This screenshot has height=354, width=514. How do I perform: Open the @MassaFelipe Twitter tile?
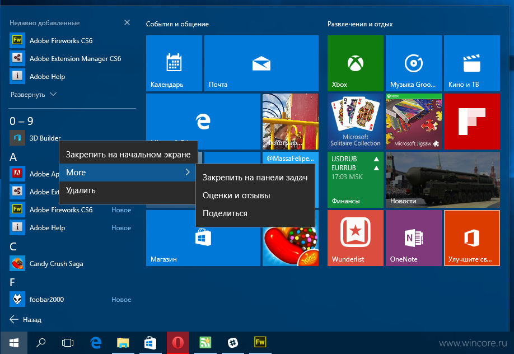point(291,158)
